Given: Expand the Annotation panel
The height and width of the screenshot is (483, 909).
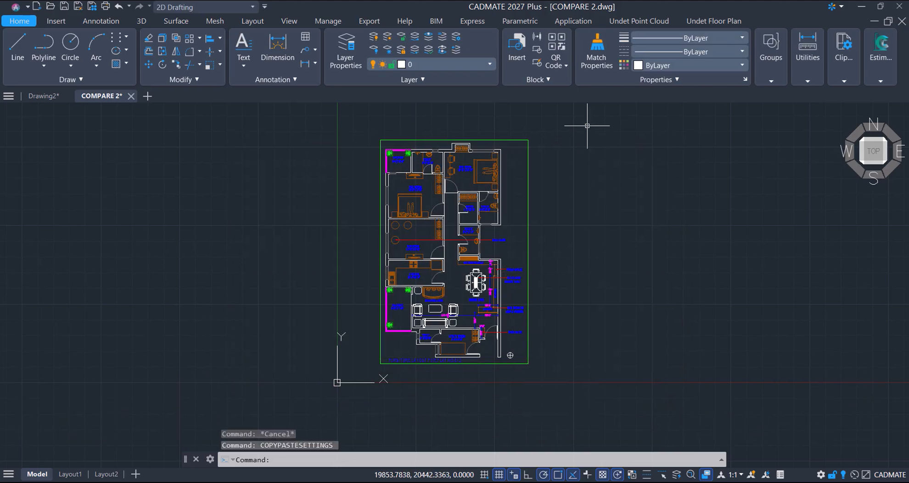Looking at the screenshot, I should [276, 80].
